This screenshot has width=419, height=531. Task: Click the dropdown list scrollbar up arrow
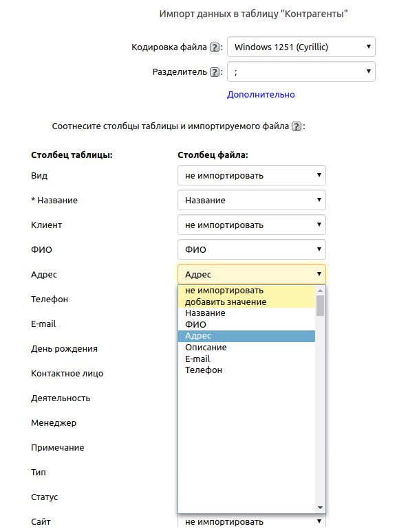click(320, 291)
